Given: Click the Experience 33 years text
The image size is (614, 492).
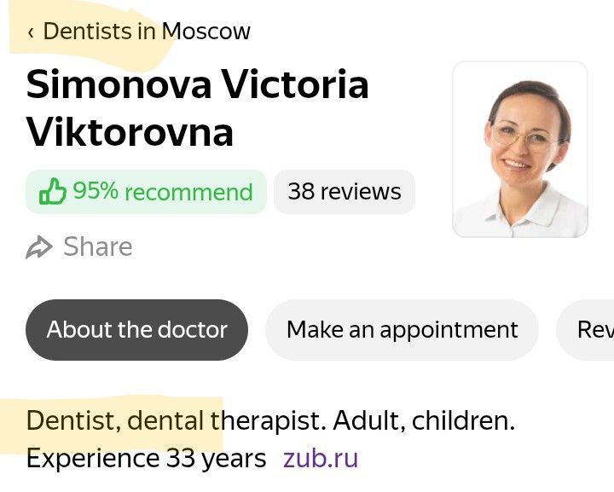Looking at the screenshot, I should tap(146, 459).
